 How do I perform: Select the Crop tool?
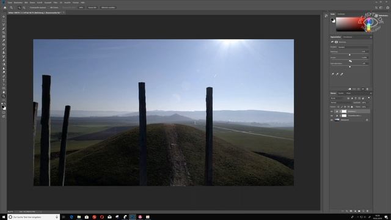(4, 32)
